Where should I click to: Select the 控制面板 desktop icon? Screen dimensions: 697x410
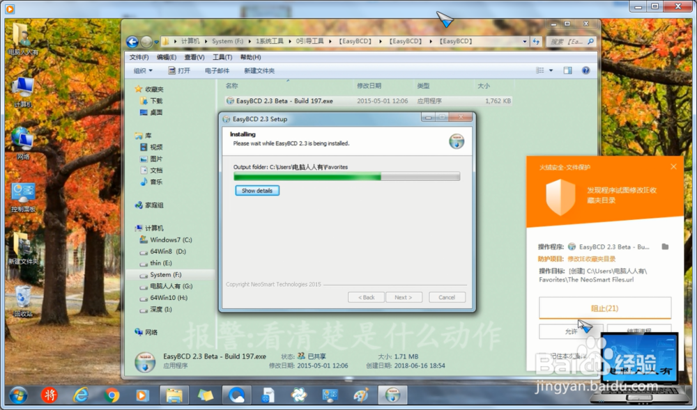(23, 198)
